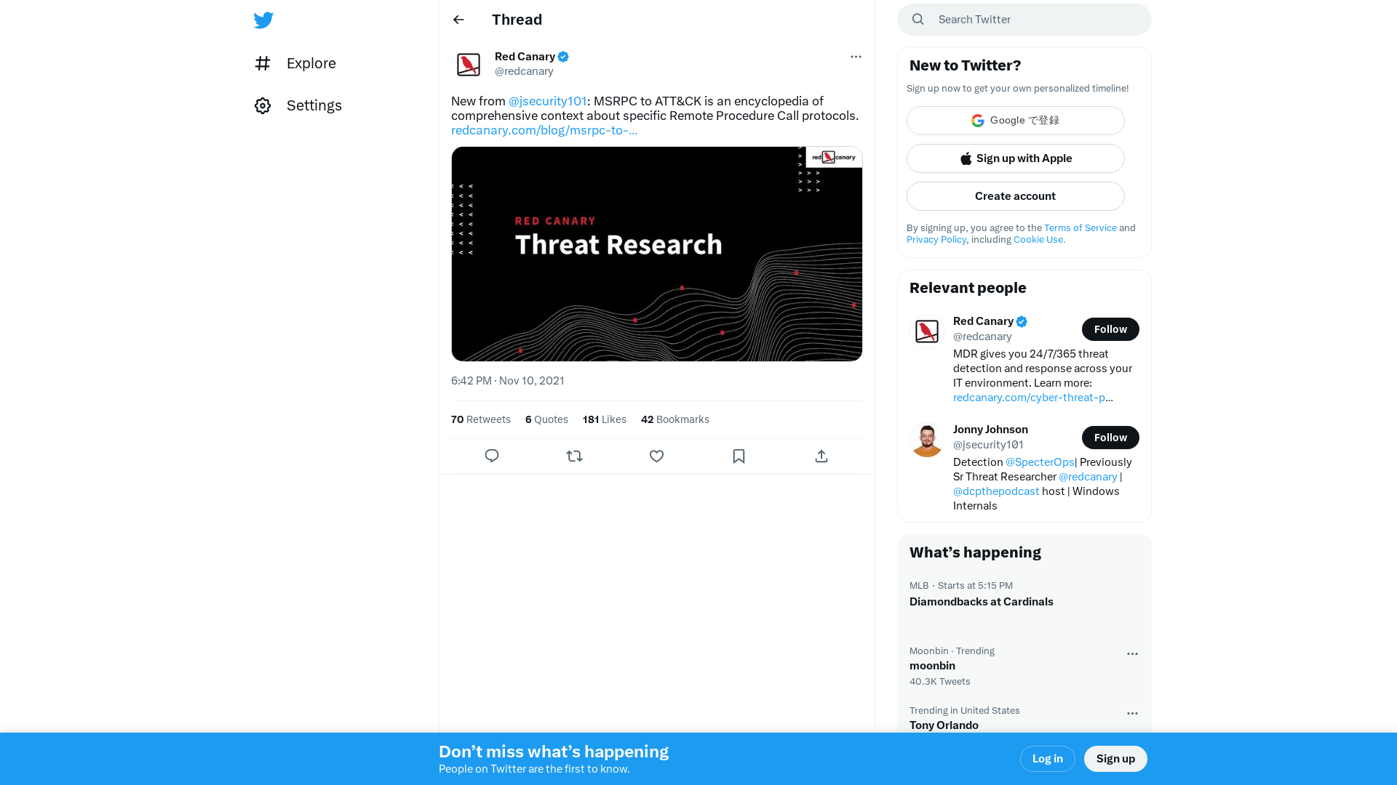Open Red Canary name in tweet header

[525, 57]
